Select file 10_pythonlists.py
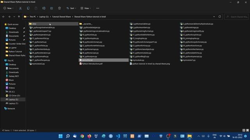This screenshot has height=140, width=250. tap(89, 35)
